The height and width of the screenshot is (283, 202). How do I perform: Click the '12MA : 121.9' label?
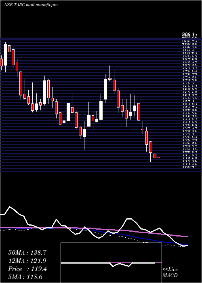[x=27, y=261]
